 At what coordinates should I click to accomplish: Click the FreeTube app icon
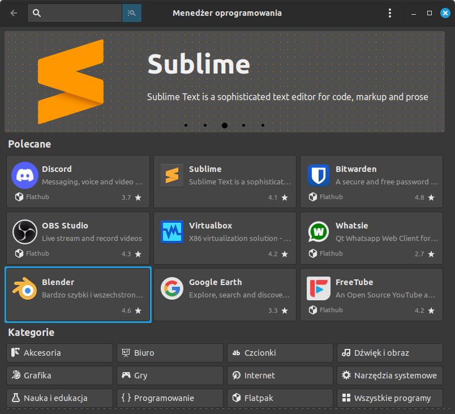click(319, 288)
